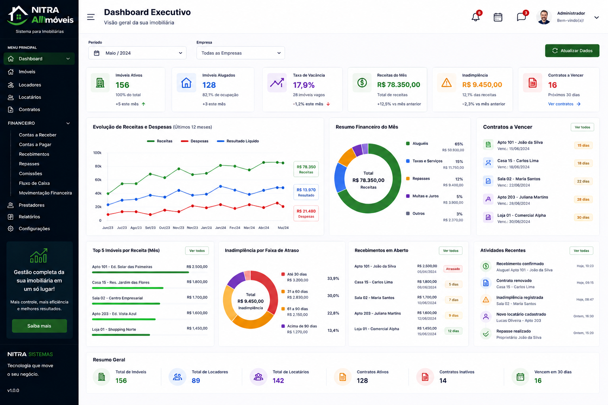Screen dimensions: 608x405
Task: Collapse sidebar with hamburger menu icon
Action: coord(91,17)
